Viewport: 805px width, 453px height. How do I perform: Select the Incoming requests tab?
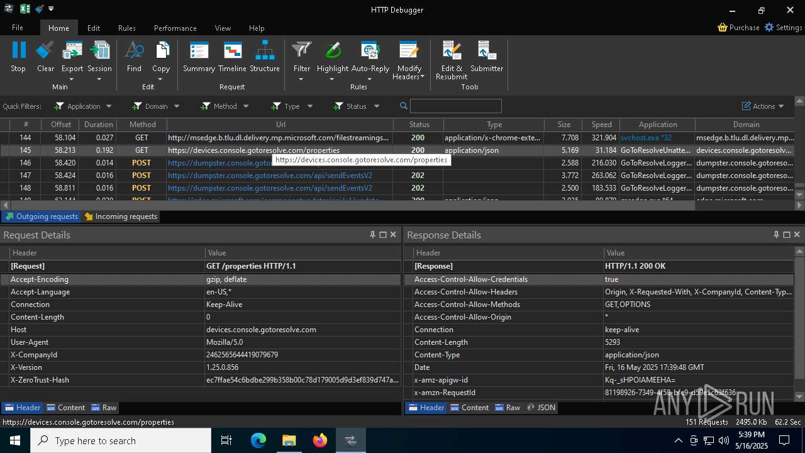pyautogui.click(x=121, y=216)
